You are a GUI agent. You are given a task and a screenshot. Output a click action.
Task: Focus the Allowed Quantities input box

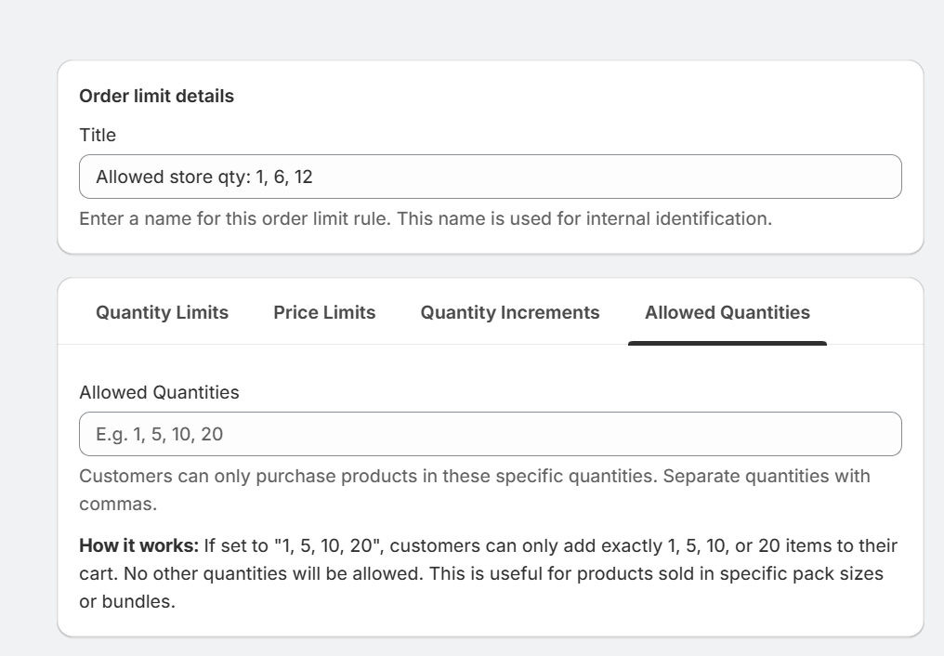tap(490, 434)
